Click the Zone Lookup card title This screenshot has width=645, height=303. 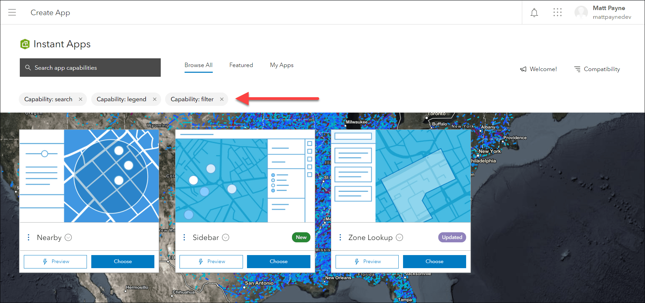(x=370, y=238)
